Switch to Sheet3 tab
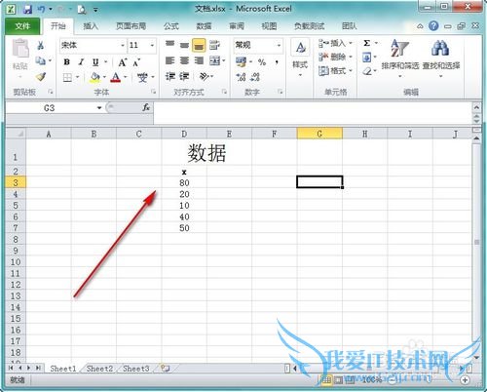This screenshot has height=392, width=487. (x=136, y=369)
